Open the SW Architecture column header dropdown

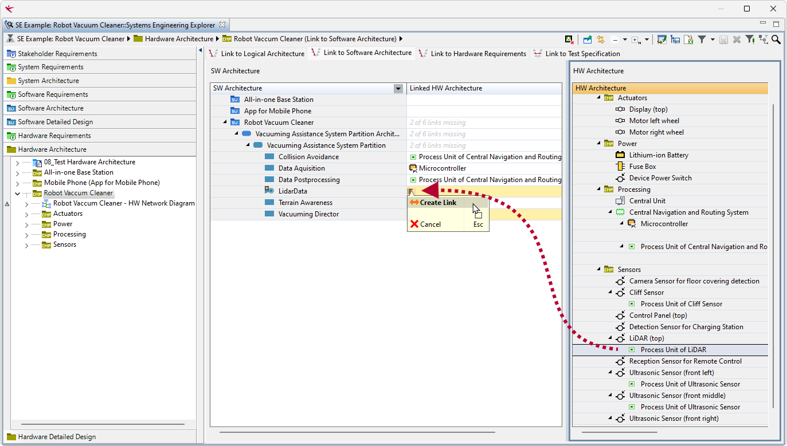[x=398, y=88]
